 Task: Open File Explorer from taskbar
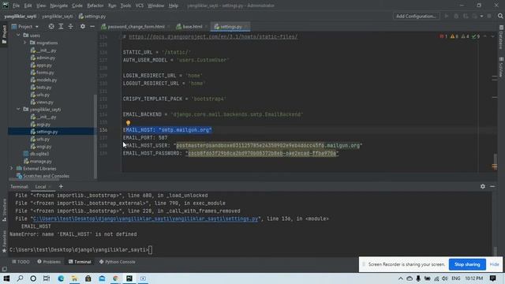click(x=74, y=278)
